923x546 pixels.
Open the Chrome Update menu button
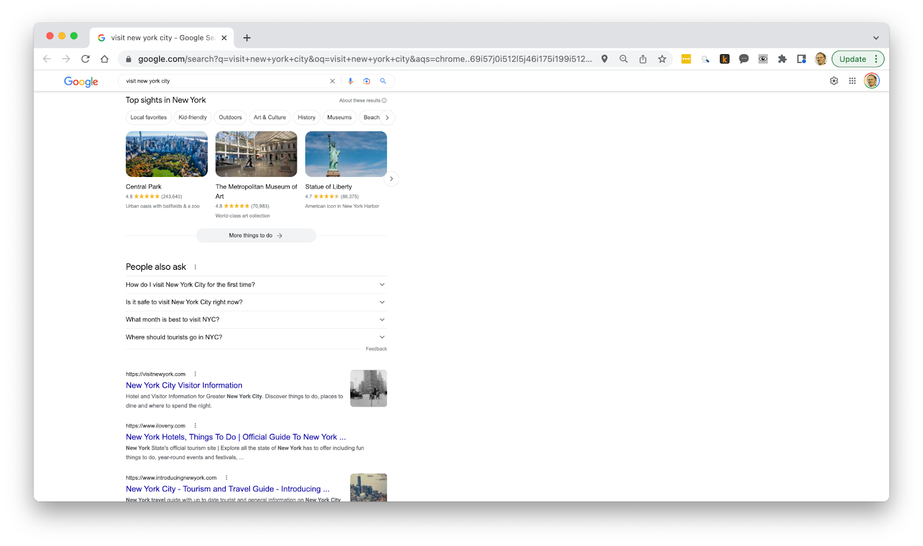(x=858, y=59)
